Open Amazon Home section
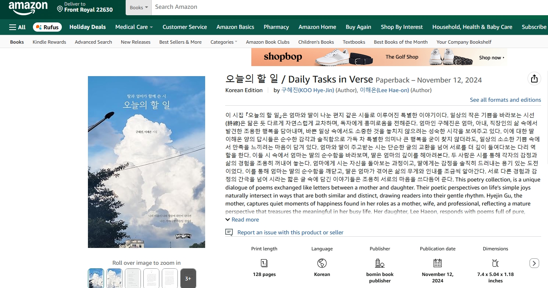The width and height of the screenshot is (548, 288). [x=317, y=27]
